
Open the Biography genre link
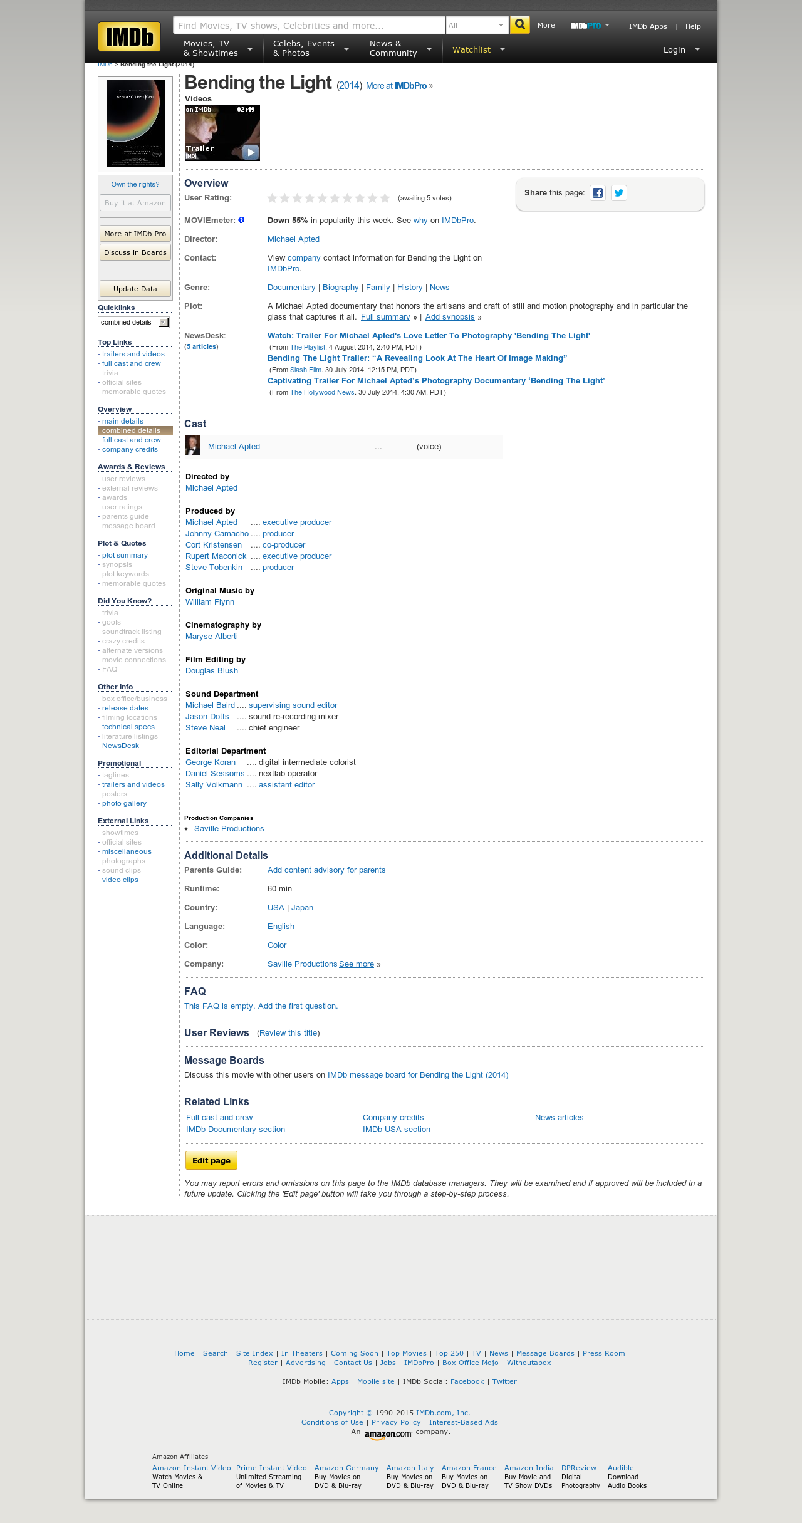[341, 288]
